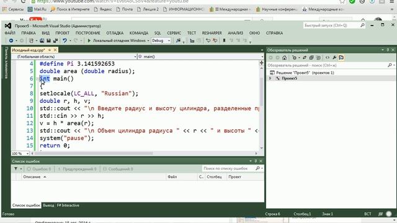This screenshot has width=397, height=223.
Task: Open the ОТЛАДКА menu
Action: (115, 33)
